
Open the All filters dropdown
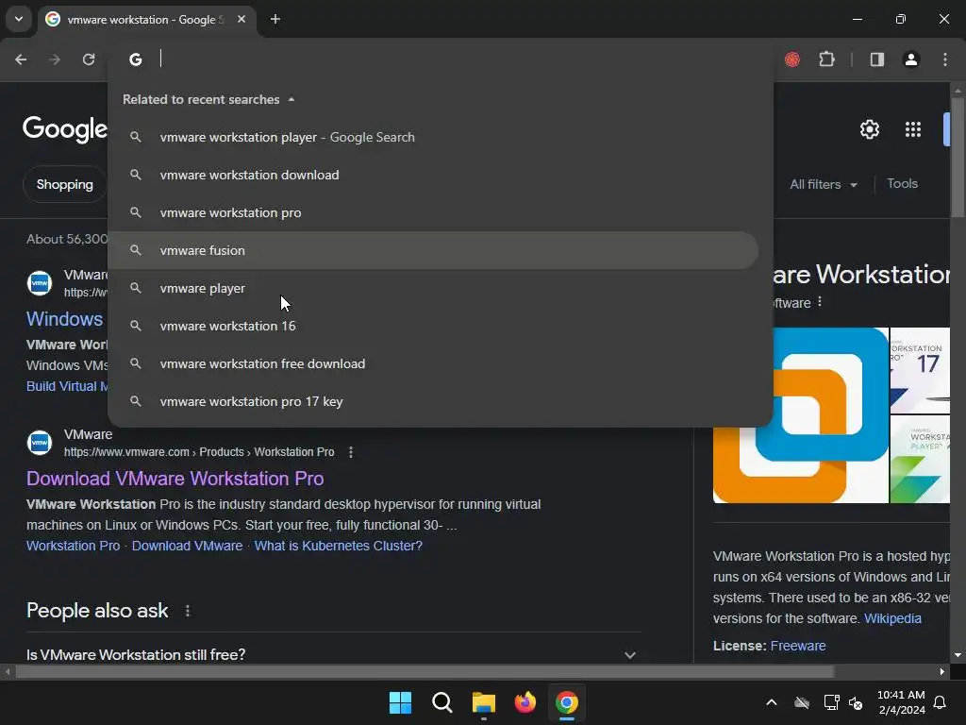pos(824,184)
